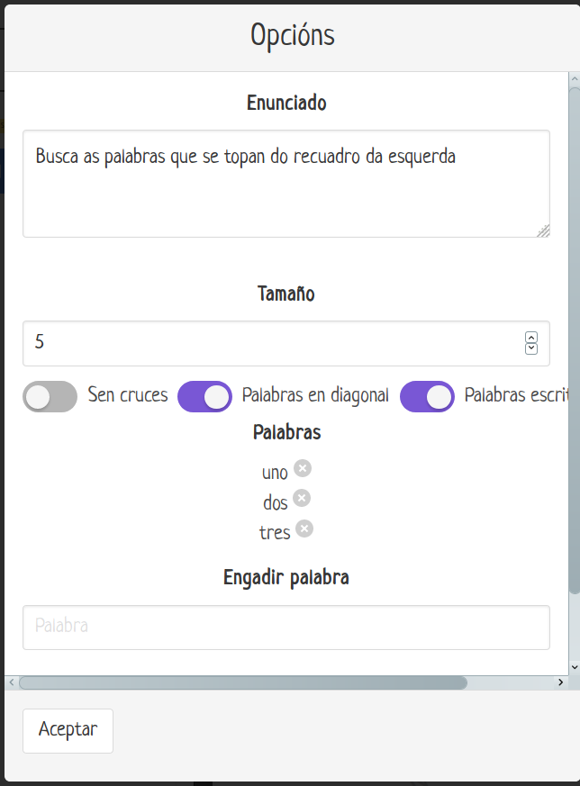Screen dimensions: 580x786
Task: Click the 'Sen cruces' label text
Action: pos(128,395)
